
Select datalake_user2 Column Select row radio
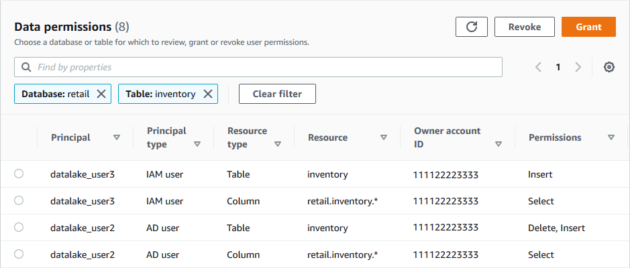click(x=19, y=254)
